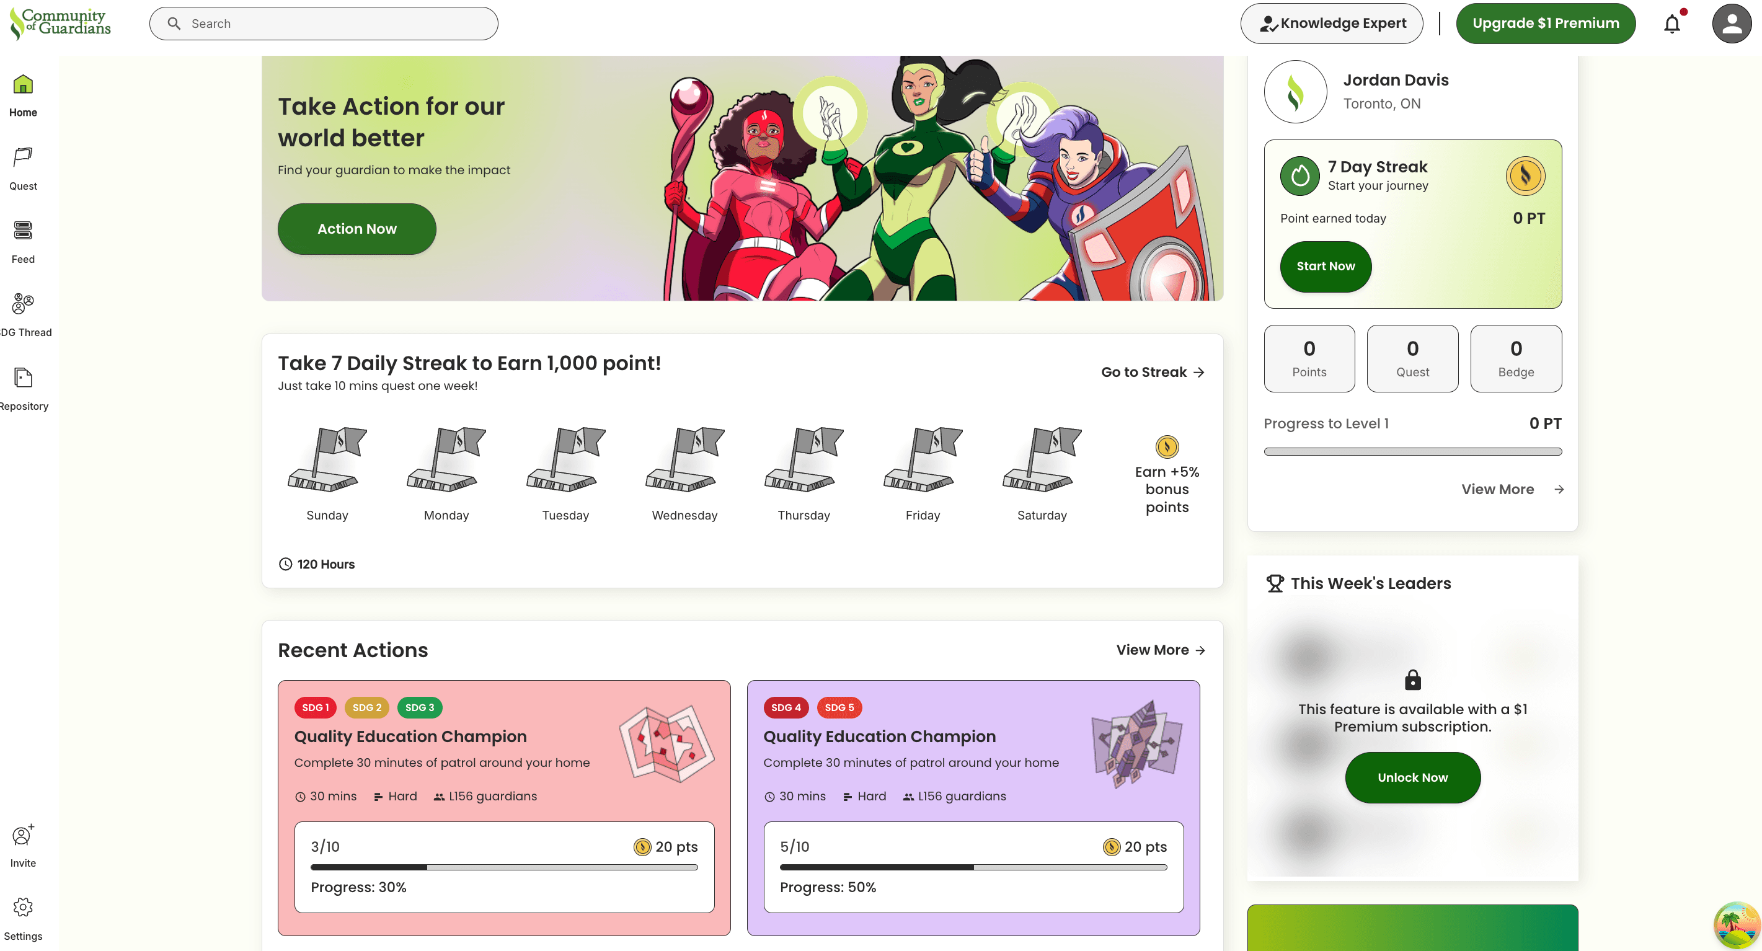This screenshot has height=951, width=1762.
Task: Click the Community Guardians logo
Action: 61,24
